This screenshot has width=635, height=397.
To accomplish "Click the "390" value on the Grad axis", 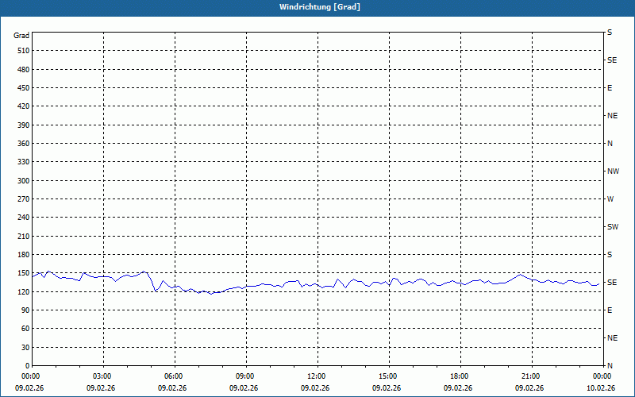I will tap(24, 125).
